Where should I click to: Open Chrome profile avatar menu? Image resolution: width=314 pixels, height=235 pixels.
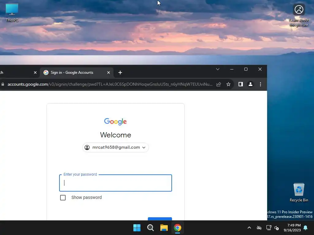(x=250, y=84)
